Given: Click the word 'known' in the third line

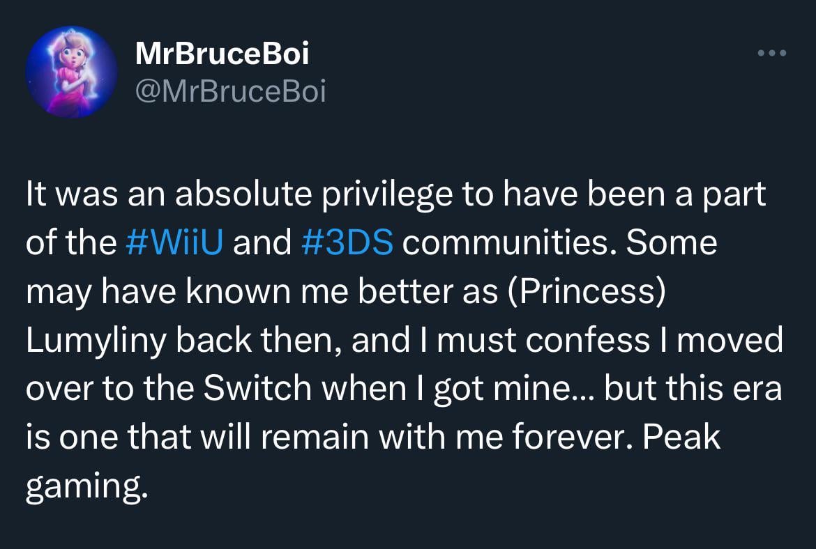Looking at the screenshot, I should (231, 292).
